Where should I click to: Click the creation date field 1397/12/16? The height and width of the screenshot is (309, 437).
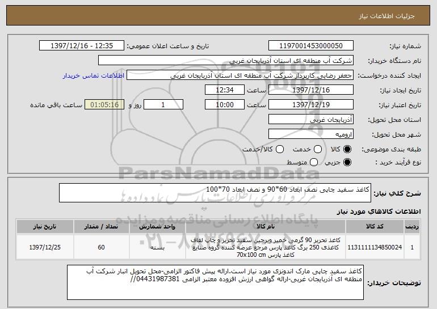point(311,90)
